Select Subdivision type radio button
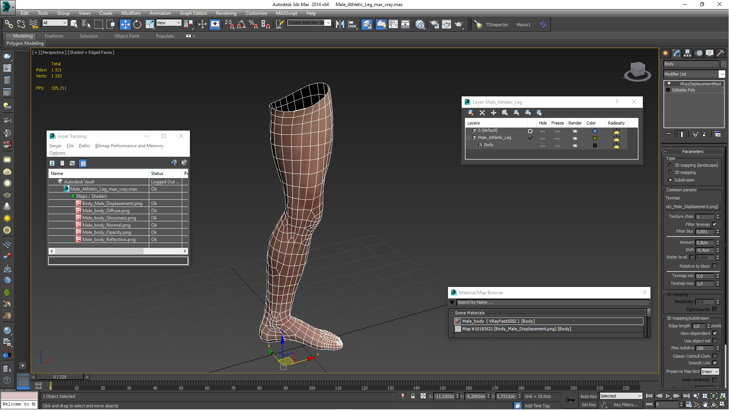This screenshot has width=729, height=410. click(x=670, y=180)
